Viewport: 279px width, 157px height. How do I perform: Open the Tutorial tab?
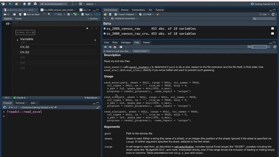coord(160,10)
